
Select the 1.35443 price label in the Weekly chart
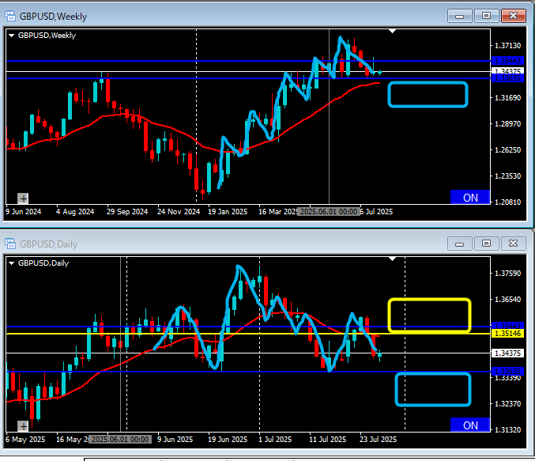point(507,61)
